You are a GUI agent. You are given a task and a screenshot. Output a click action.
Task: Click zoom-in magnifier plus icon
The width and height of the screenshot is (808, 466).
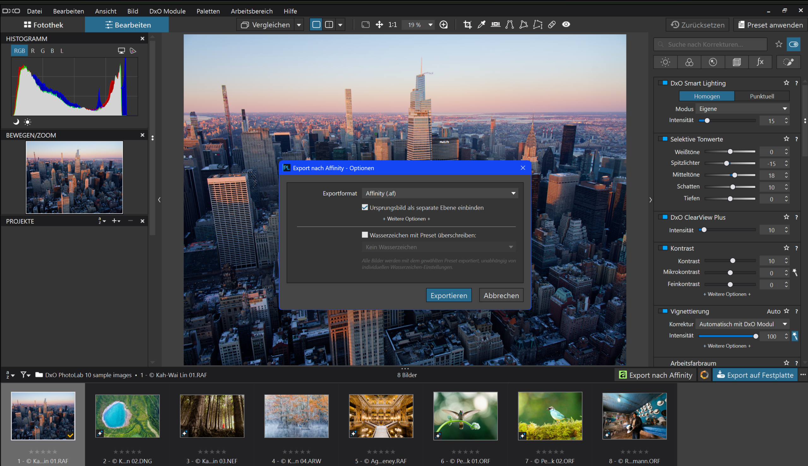tap(444, 25)
